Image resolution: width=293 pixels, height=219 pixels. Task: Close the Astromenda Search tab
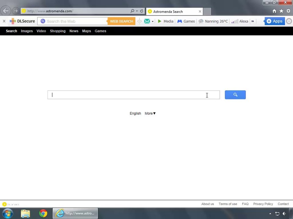tap(200, 12)
